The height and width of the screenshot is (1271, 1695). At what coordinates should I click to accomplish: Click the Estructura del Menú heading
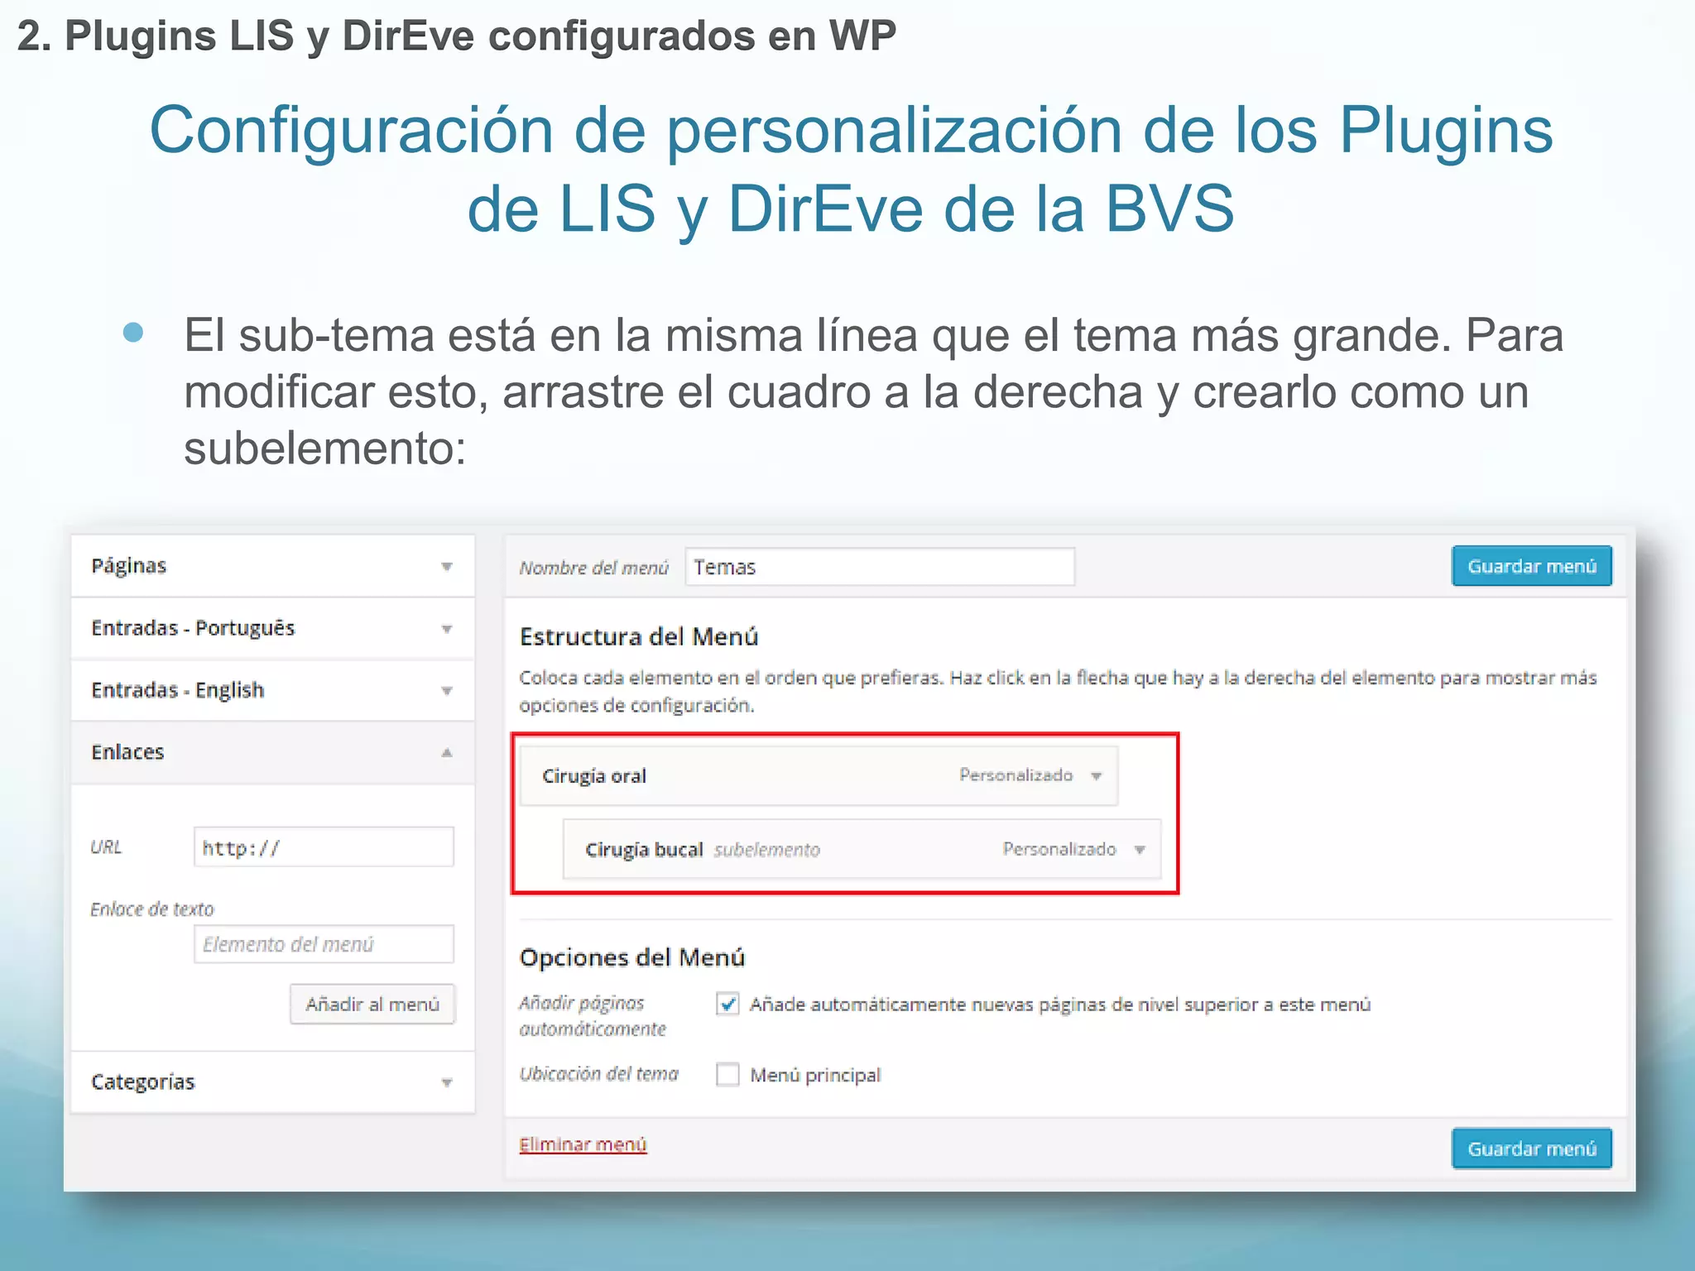(x=639, y=636)
